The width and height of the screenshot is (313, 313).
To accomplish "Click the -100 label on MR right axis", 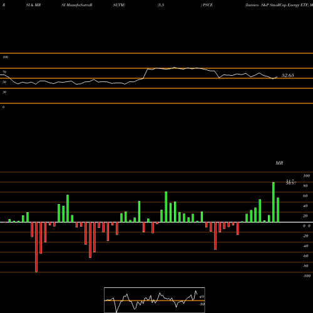I will pos(307,276).
